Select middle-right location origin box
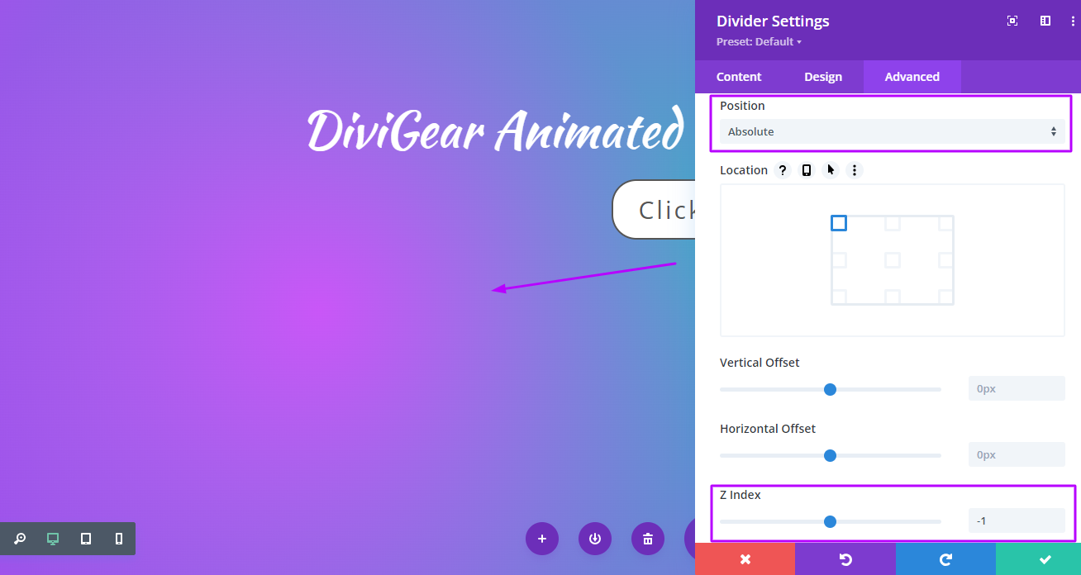The width and height of the screenshot is (1081, 575). 946,260
